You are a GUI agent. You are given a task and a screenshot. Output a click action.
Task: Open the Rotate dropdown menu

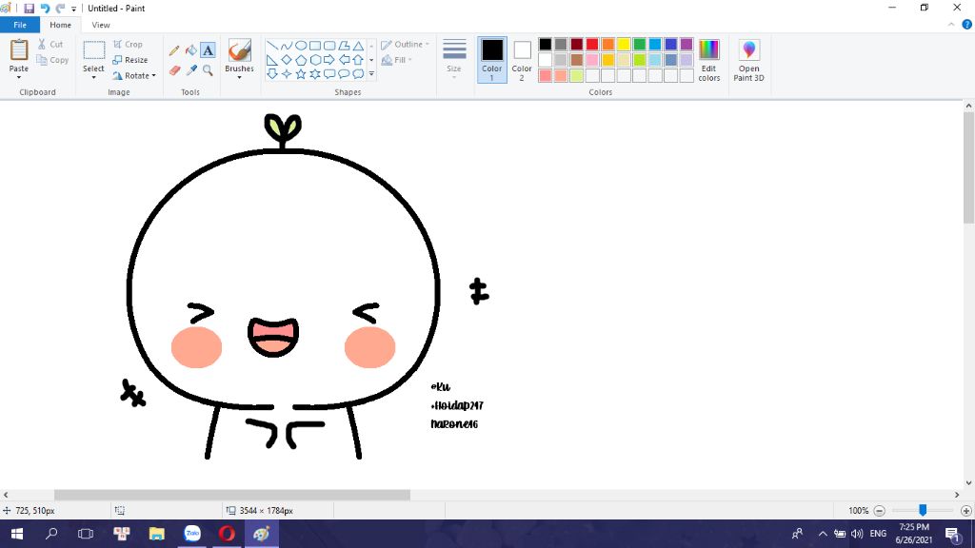click(134, 76)
